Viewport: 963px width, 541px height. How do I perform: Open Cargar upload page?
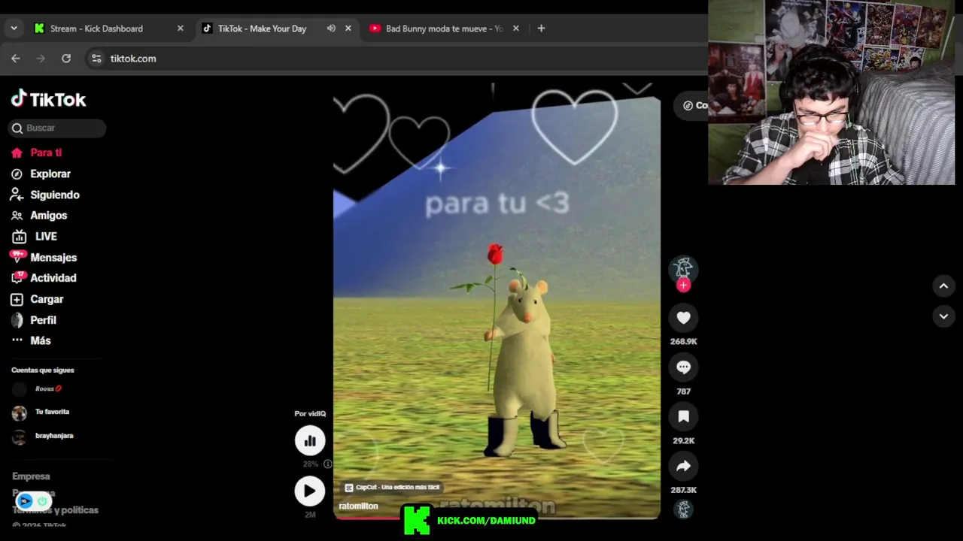coord(47,299)
